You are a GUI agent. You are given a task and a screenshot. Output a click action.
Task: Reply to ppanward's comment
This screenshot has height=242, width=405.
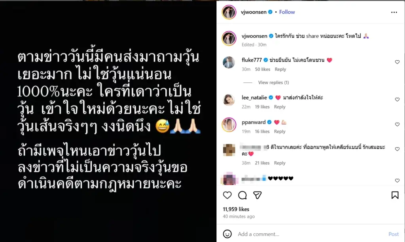280,132
